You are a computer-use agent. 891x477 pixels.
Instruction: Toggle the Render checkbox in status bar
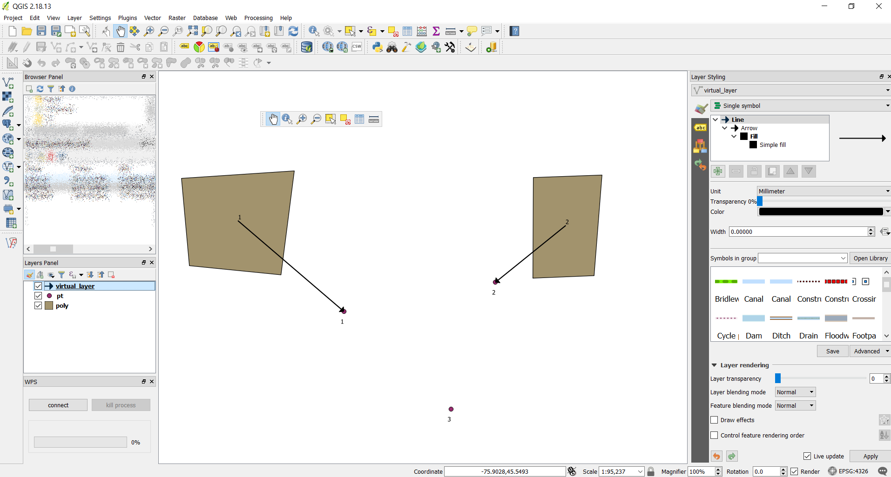(794, 471)
